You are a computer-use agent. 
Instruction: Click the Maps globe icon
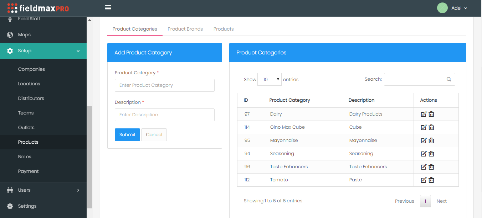coord(10,35)
